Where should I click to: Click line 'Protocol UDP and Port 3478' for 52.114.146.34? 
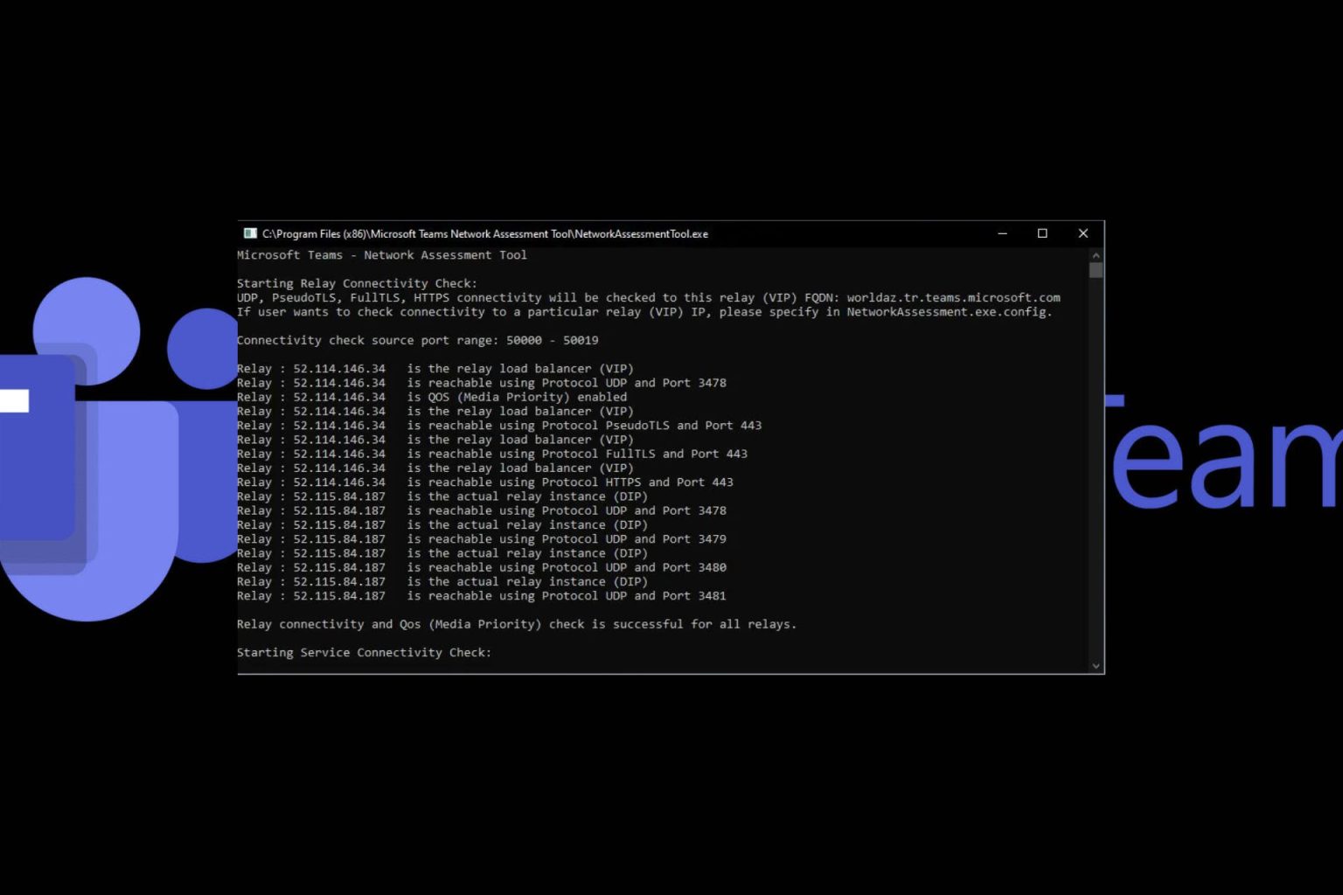(x=482, y=383)
